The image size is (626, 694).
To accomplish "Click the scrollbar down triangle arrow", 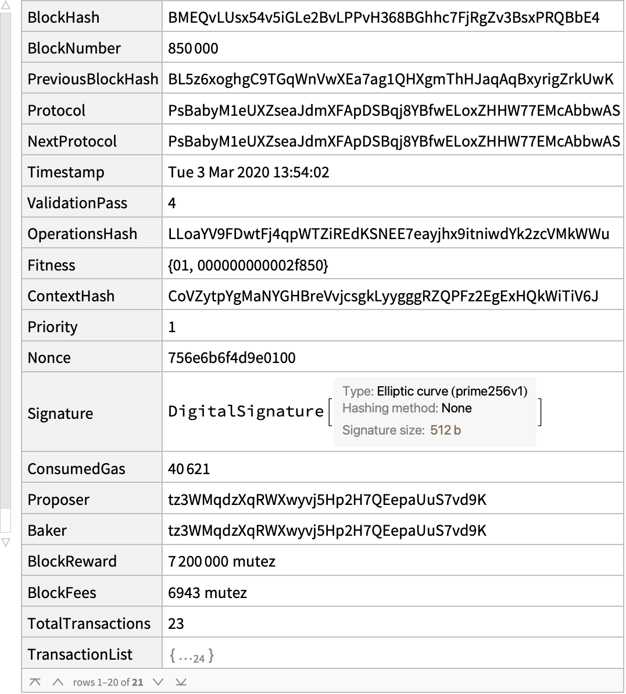I will 5,543.
